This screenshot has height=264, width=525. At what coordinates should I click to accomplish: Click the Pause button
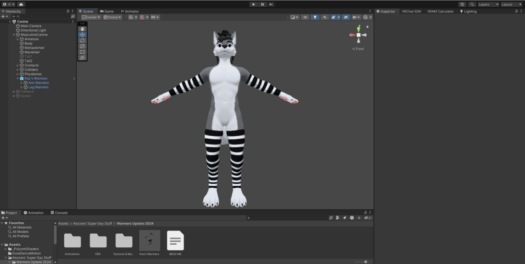[262, 4]
